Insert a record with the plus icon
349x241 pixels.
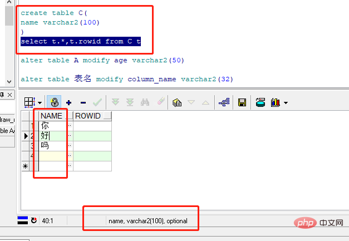point(69,102)
